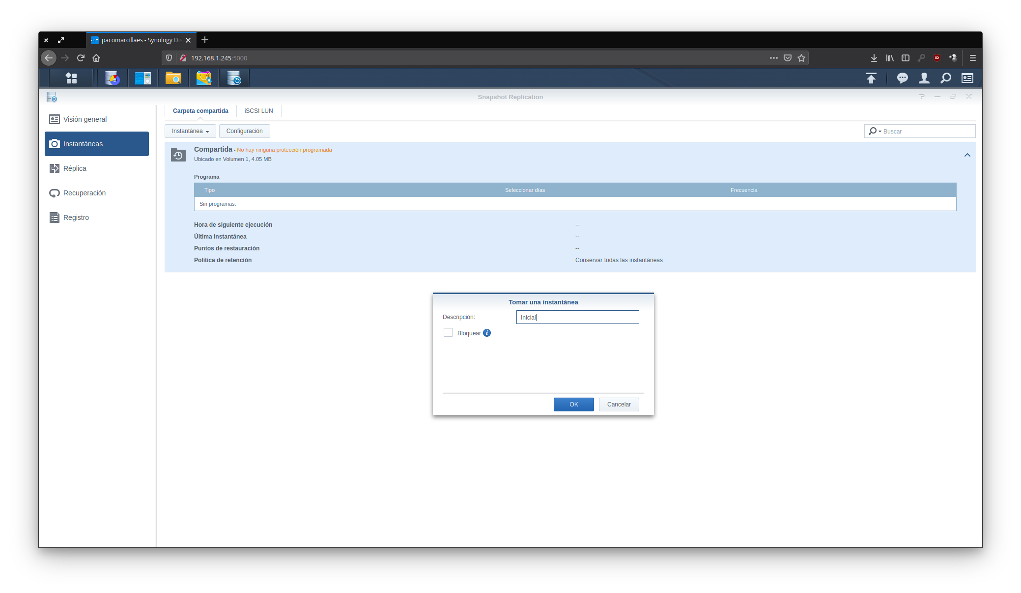The width and height of the screenshot is (1021, 593).
Task: Open the Instantánea dropdown button
Action: [190, 131]
